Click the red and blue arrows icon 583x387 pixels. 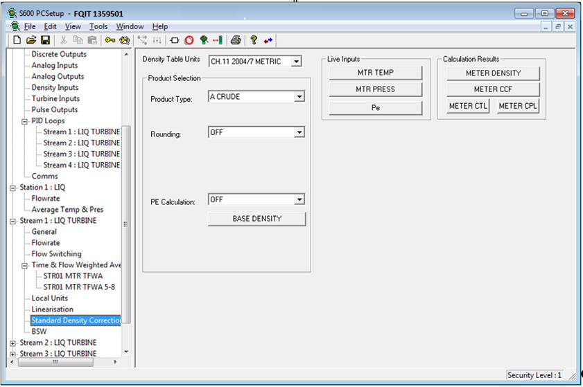[x=268, y=40]
